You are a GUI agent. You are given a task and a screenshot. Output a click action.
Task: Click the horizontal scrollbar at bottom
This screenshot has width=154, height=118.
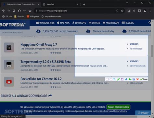81,117
